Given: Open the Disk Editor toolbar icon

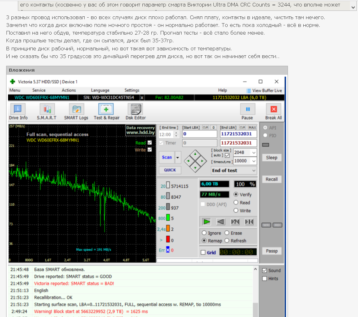Looking at the screenshot, I should tap(135, 109).
